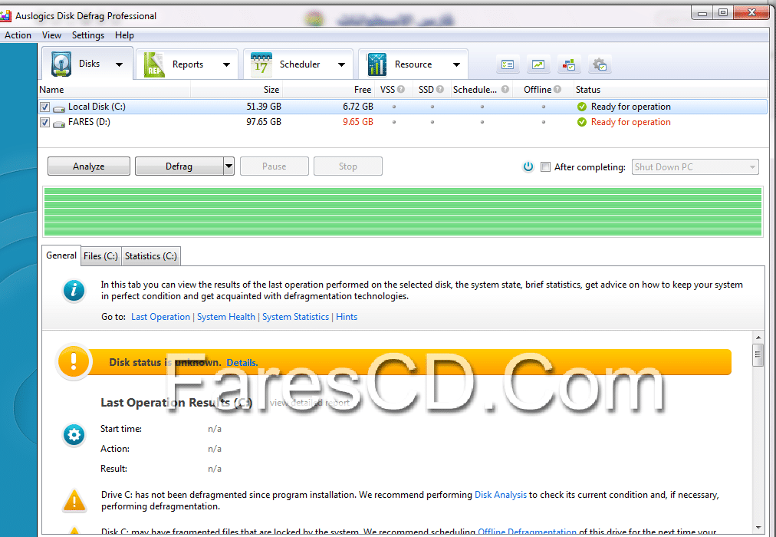Click the blue power icon near After completing

(x=528, y=166)
